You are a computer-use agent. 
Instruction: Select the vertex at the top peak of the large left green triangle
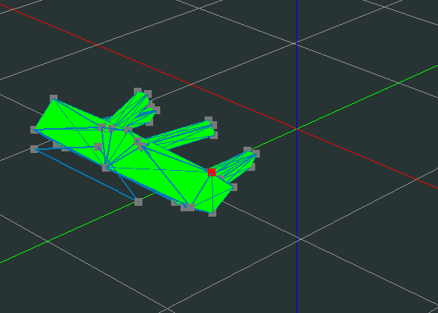[x=54, y=99]
